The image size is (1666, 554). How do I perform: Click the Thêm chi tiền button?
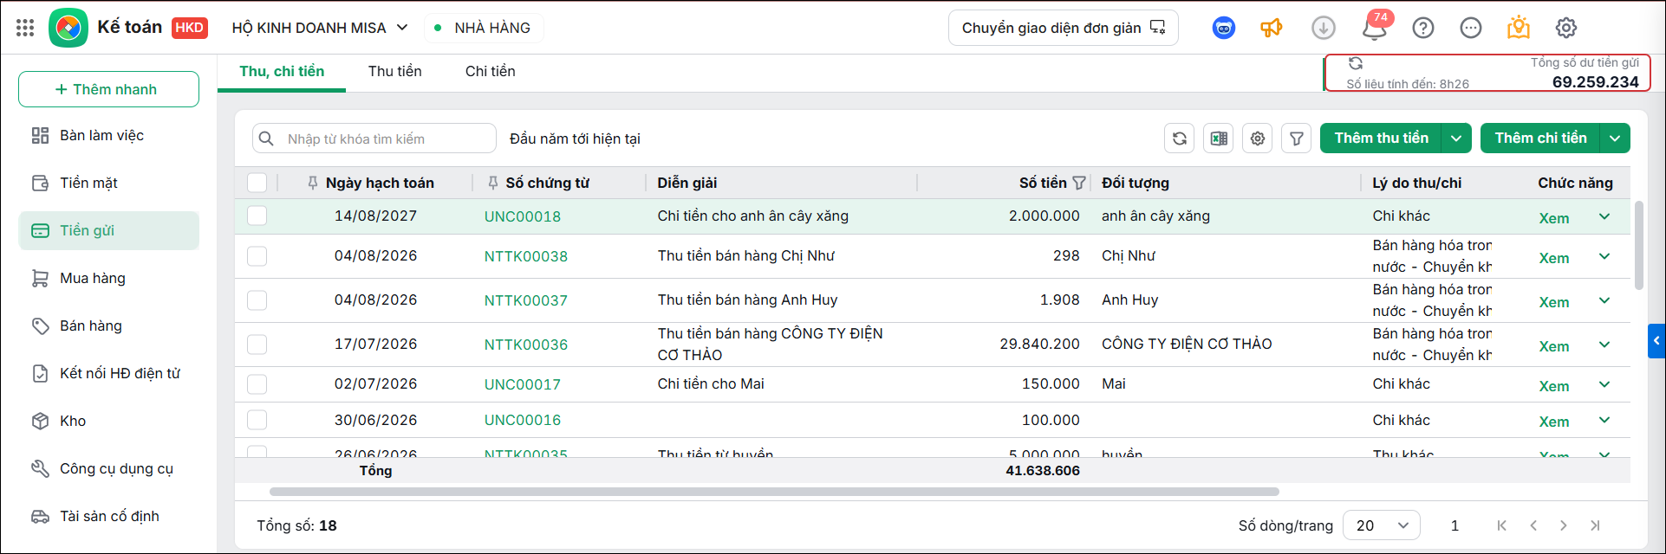pos(1540,138)
